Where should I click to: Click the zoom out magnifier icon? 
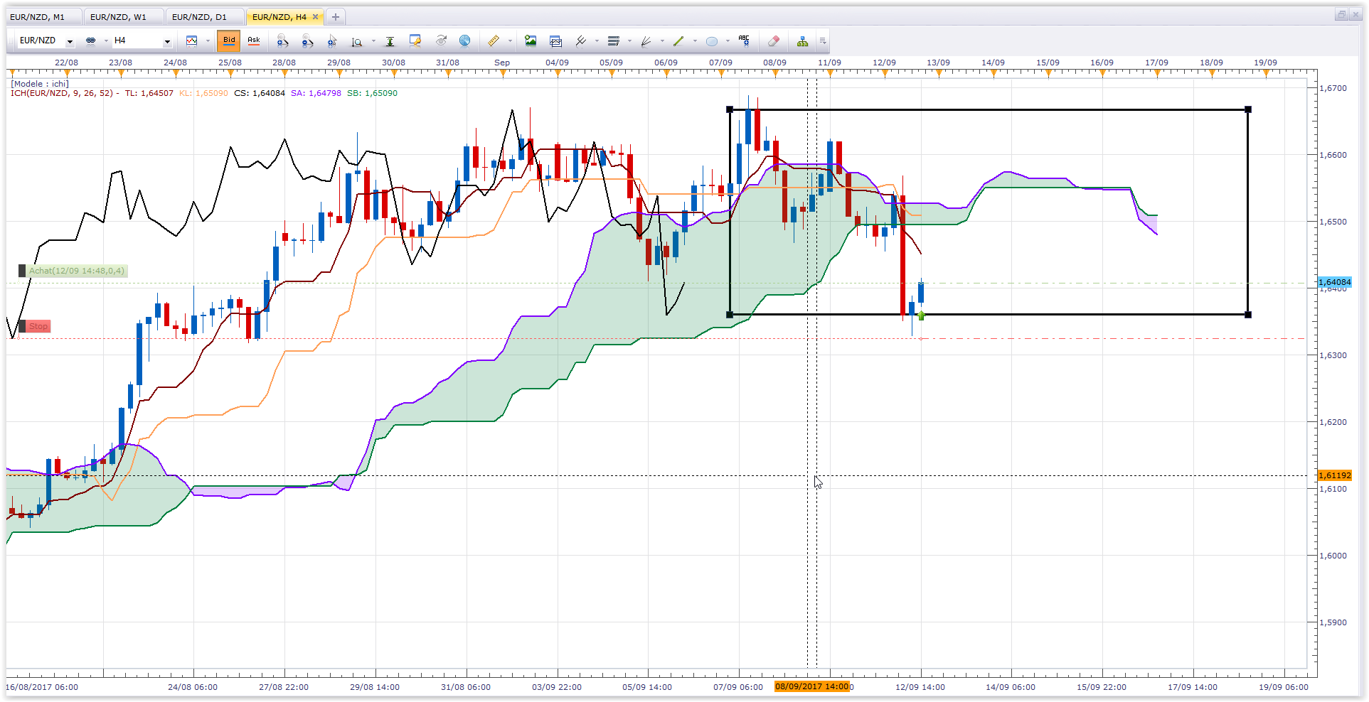[x=307, y=41]
